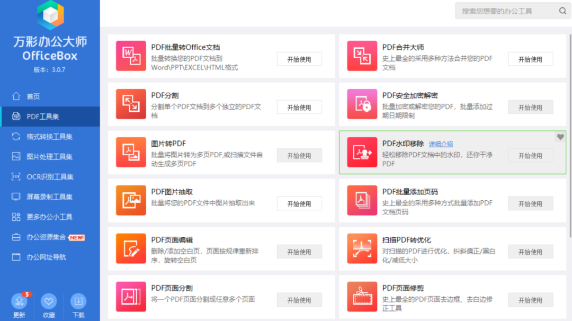Open the 详细介绍 link for PDF水印移除

pos(441,144)
